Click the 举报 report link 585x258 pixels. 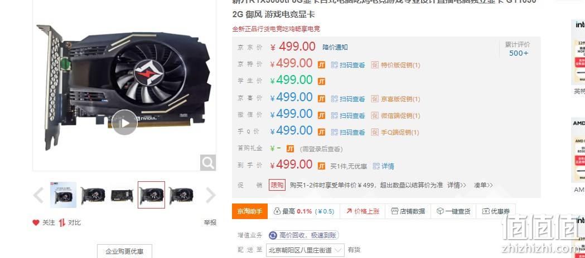[210, 222]
